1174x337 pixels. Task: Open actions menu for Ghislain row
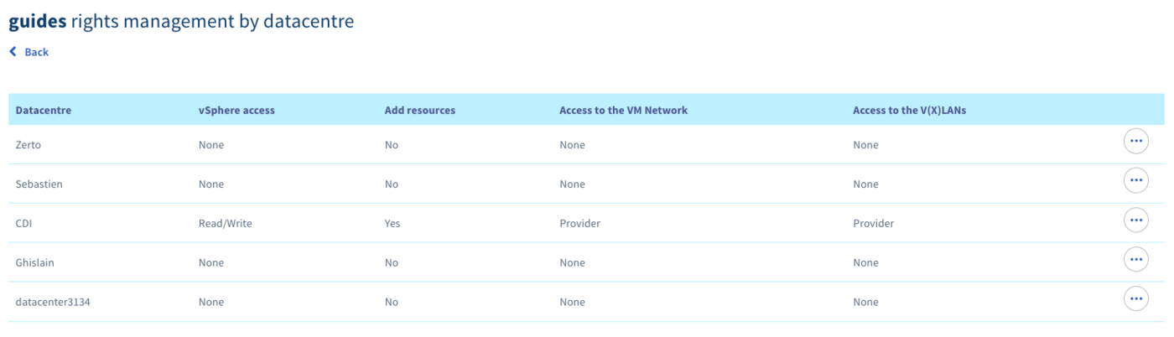pos(1135,260)
